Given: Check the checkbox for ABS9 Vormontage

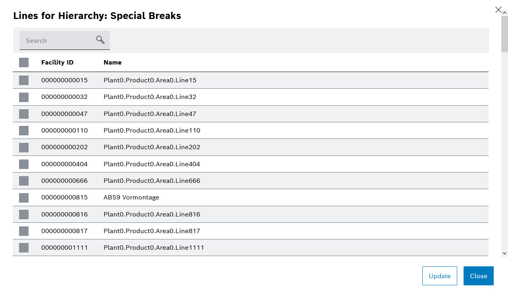Looking at the screenshot, I should click(23, 197).
